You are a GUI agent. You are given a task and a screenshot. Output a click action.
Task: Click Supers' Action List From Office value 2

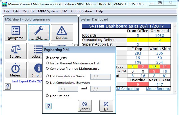tap(138, 44)
